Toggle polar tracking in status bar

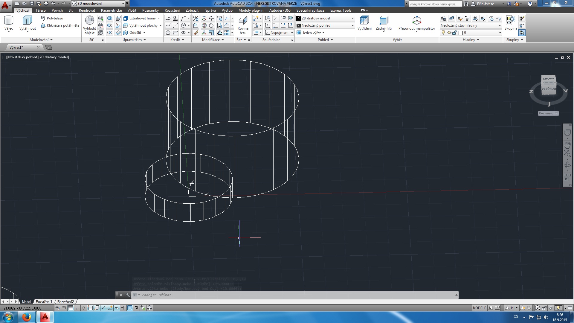click(84, 308)
